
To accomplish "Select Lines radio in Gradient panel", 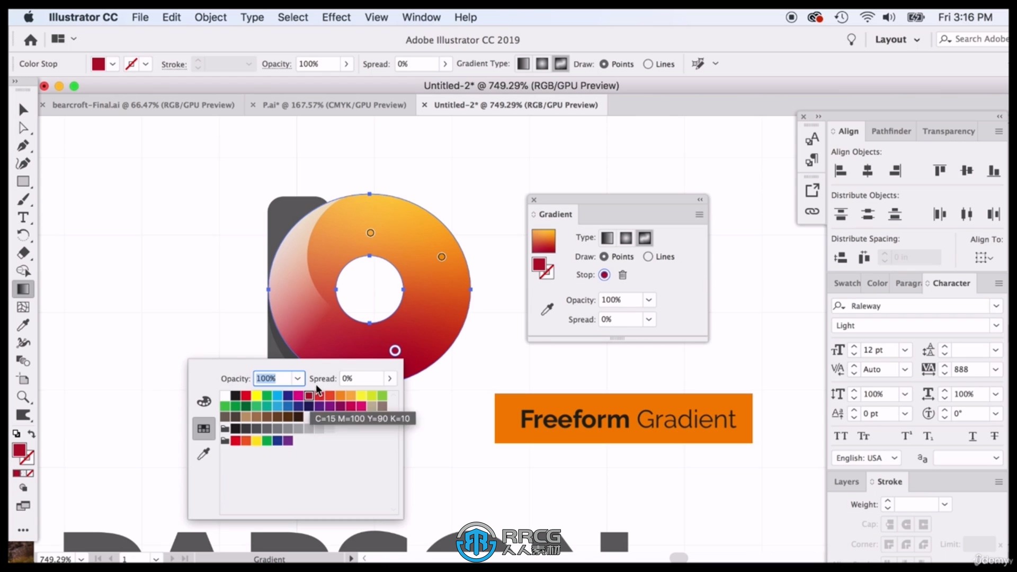I will click(648, 256).
